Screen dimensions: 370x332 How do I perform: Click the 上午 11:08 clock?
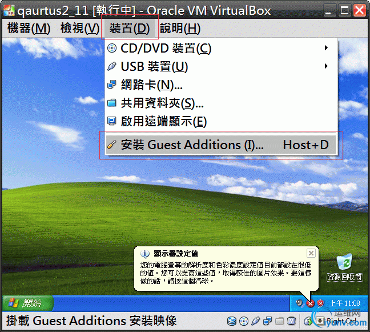(344, 303)
